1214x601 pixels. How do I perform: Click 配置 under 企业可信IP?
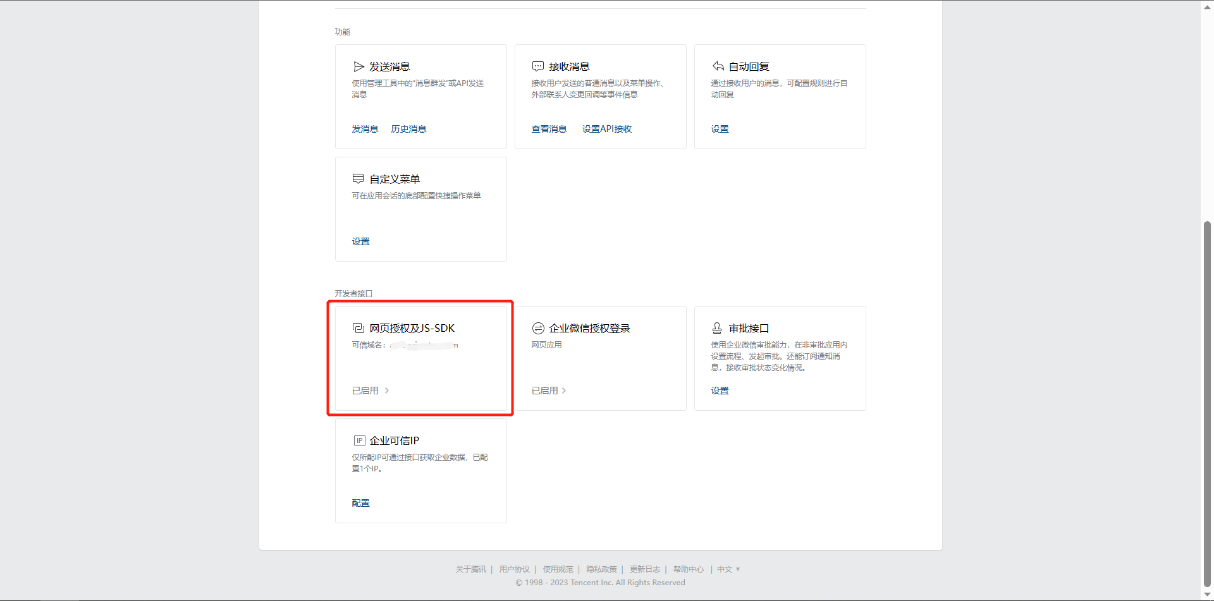tap(360, 503)
